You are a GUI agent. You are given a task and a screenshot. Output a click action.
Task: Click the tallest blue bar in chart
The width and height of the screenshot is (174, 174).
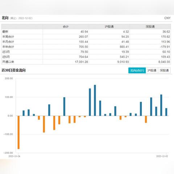pyautogui.click(x=95, y=100)
